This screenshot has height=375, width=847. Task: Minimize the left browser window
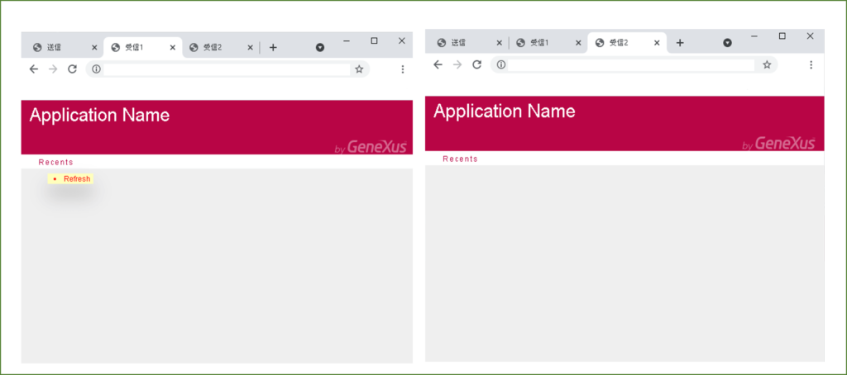347,41
